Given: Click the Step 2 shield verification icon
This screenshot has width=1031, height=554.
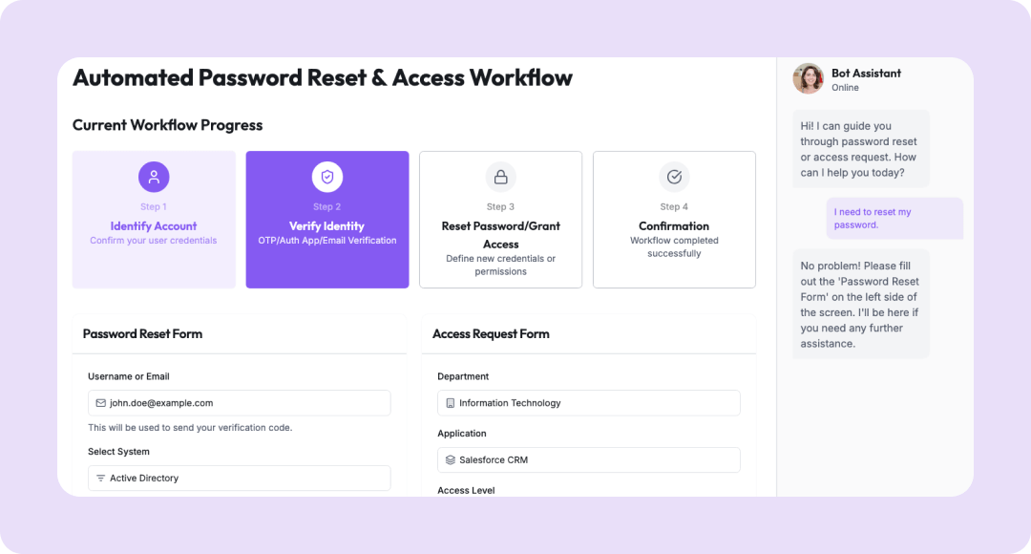Looking at the screenshot, I should coord(327,177).
